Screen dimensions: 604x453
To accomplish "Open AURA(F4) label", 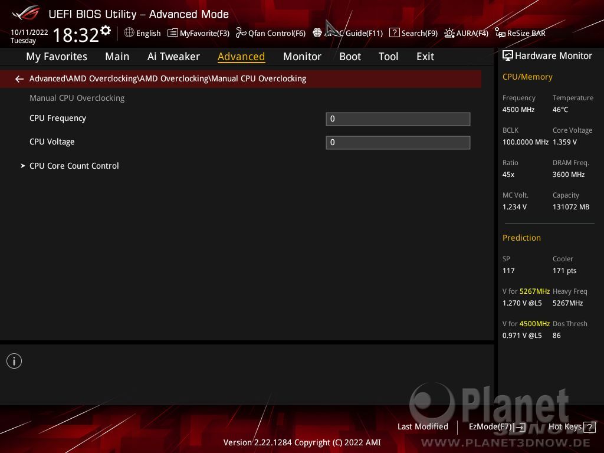I will pyautogui.click(x=472, y=33).
